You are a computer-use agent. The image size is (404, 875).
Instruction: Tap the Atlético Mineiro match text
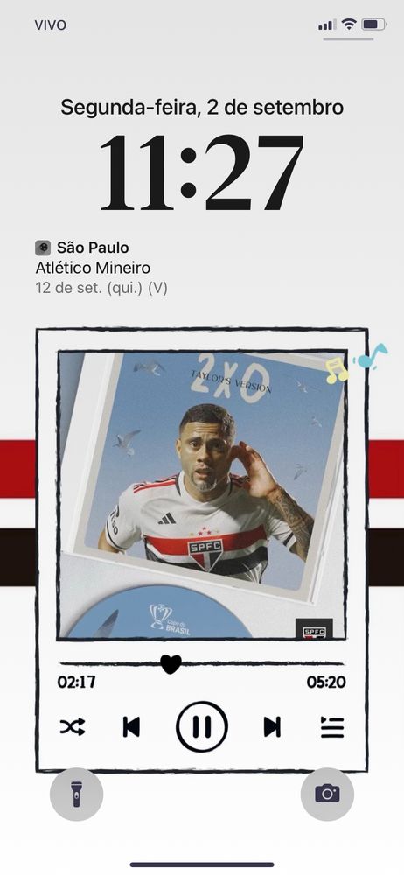[93, 268]
